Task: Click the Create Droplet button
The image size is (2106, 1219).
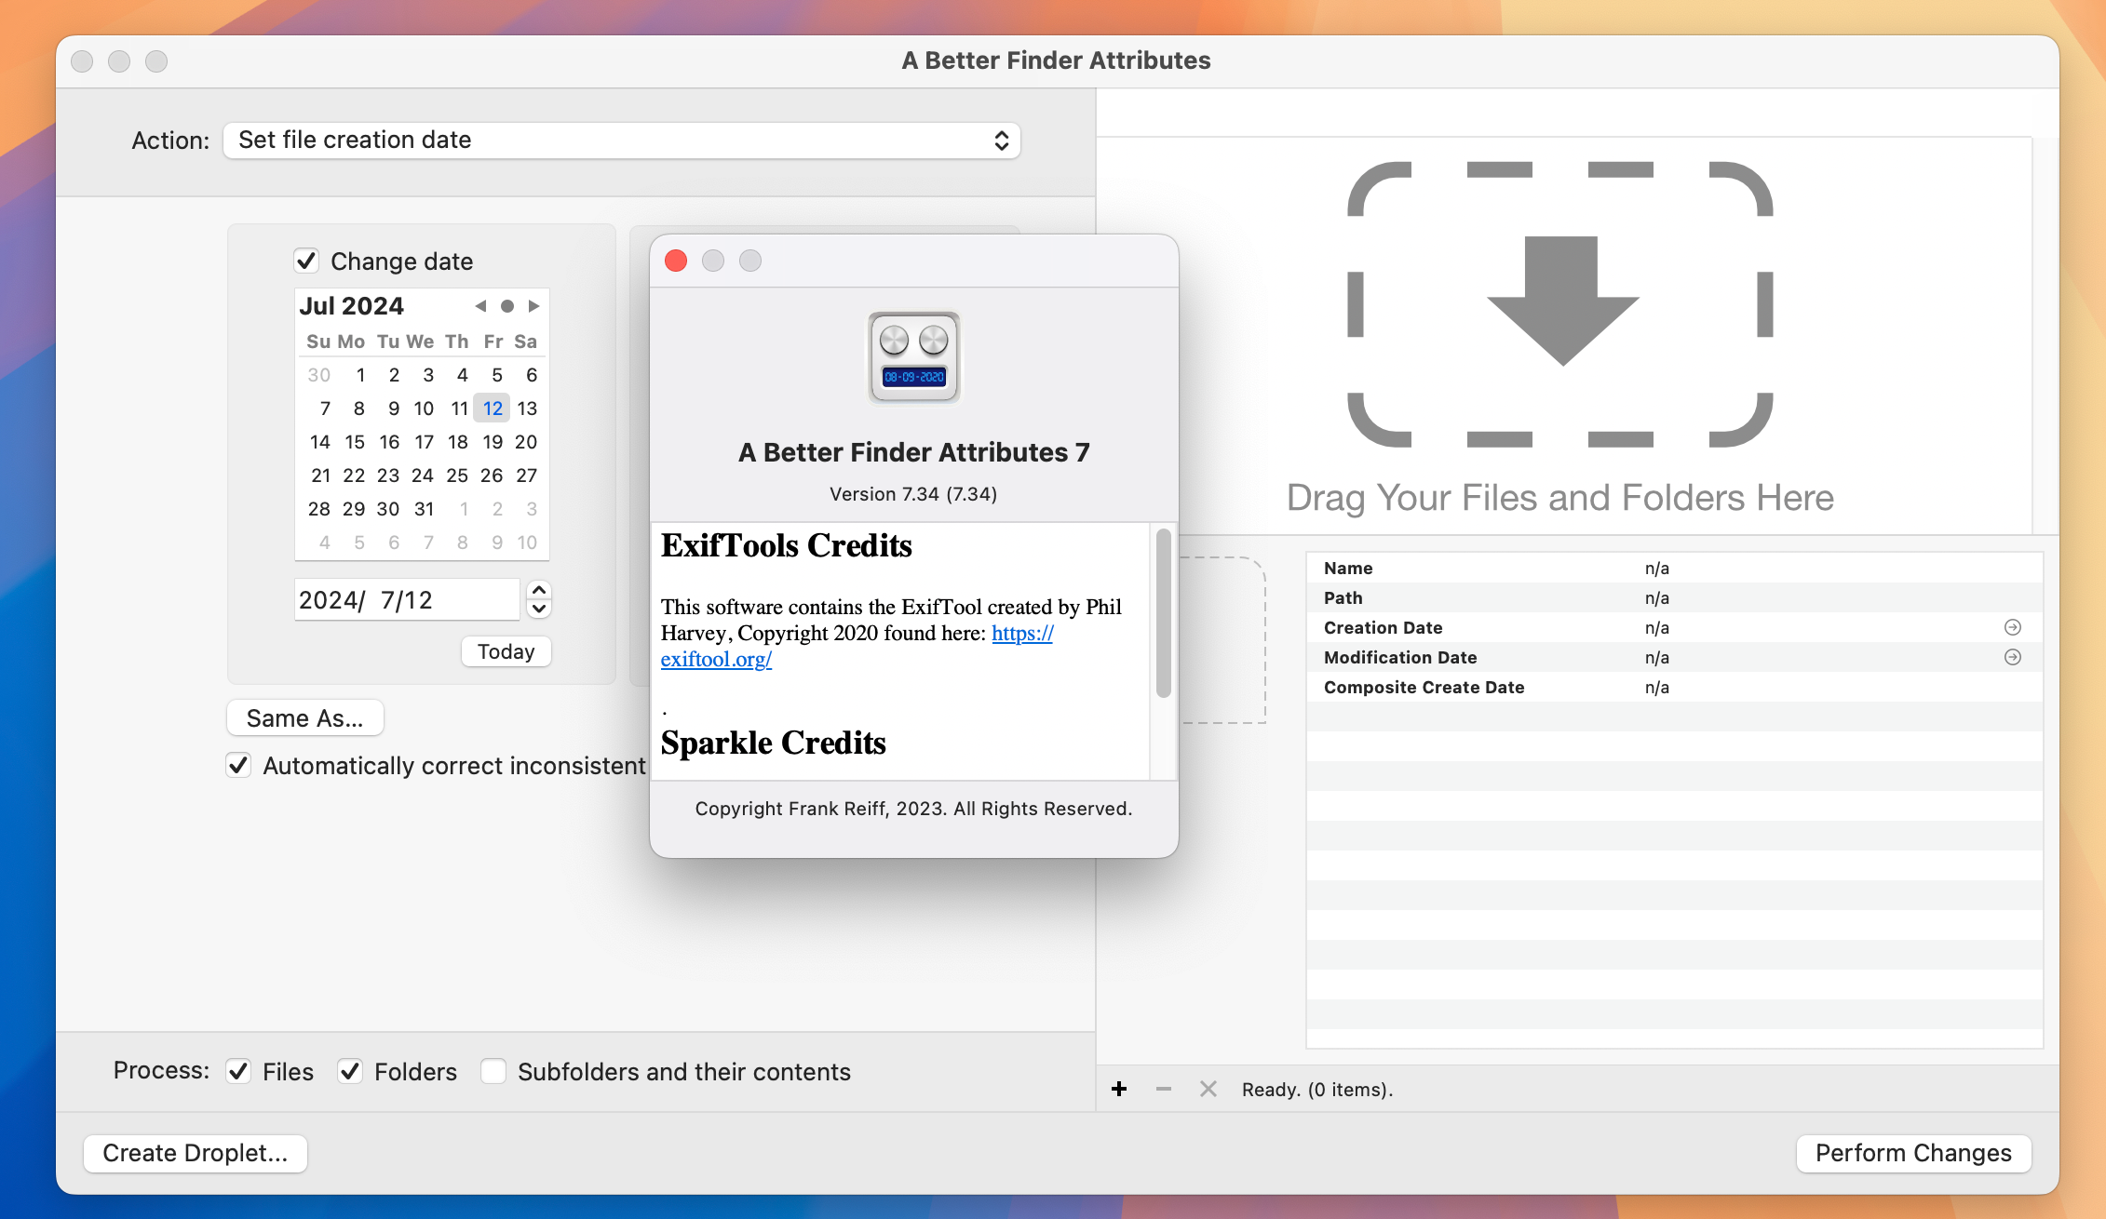Action: point(196,1151)
